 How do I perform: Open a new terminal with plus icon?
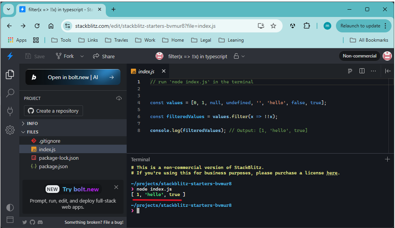[387, 159]
